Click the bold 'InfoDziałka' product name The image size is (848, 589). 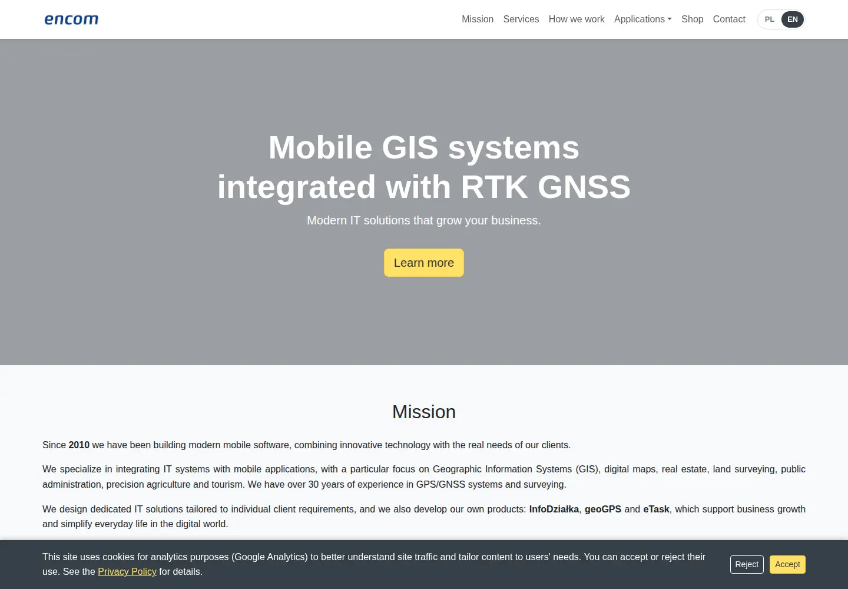554,509
